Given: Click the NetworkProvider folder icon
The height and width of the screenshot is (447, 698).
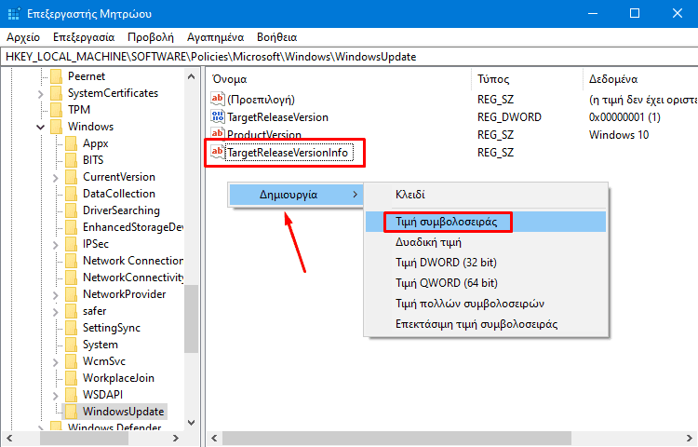Looking at the screenshot, I should coord(72,294).
